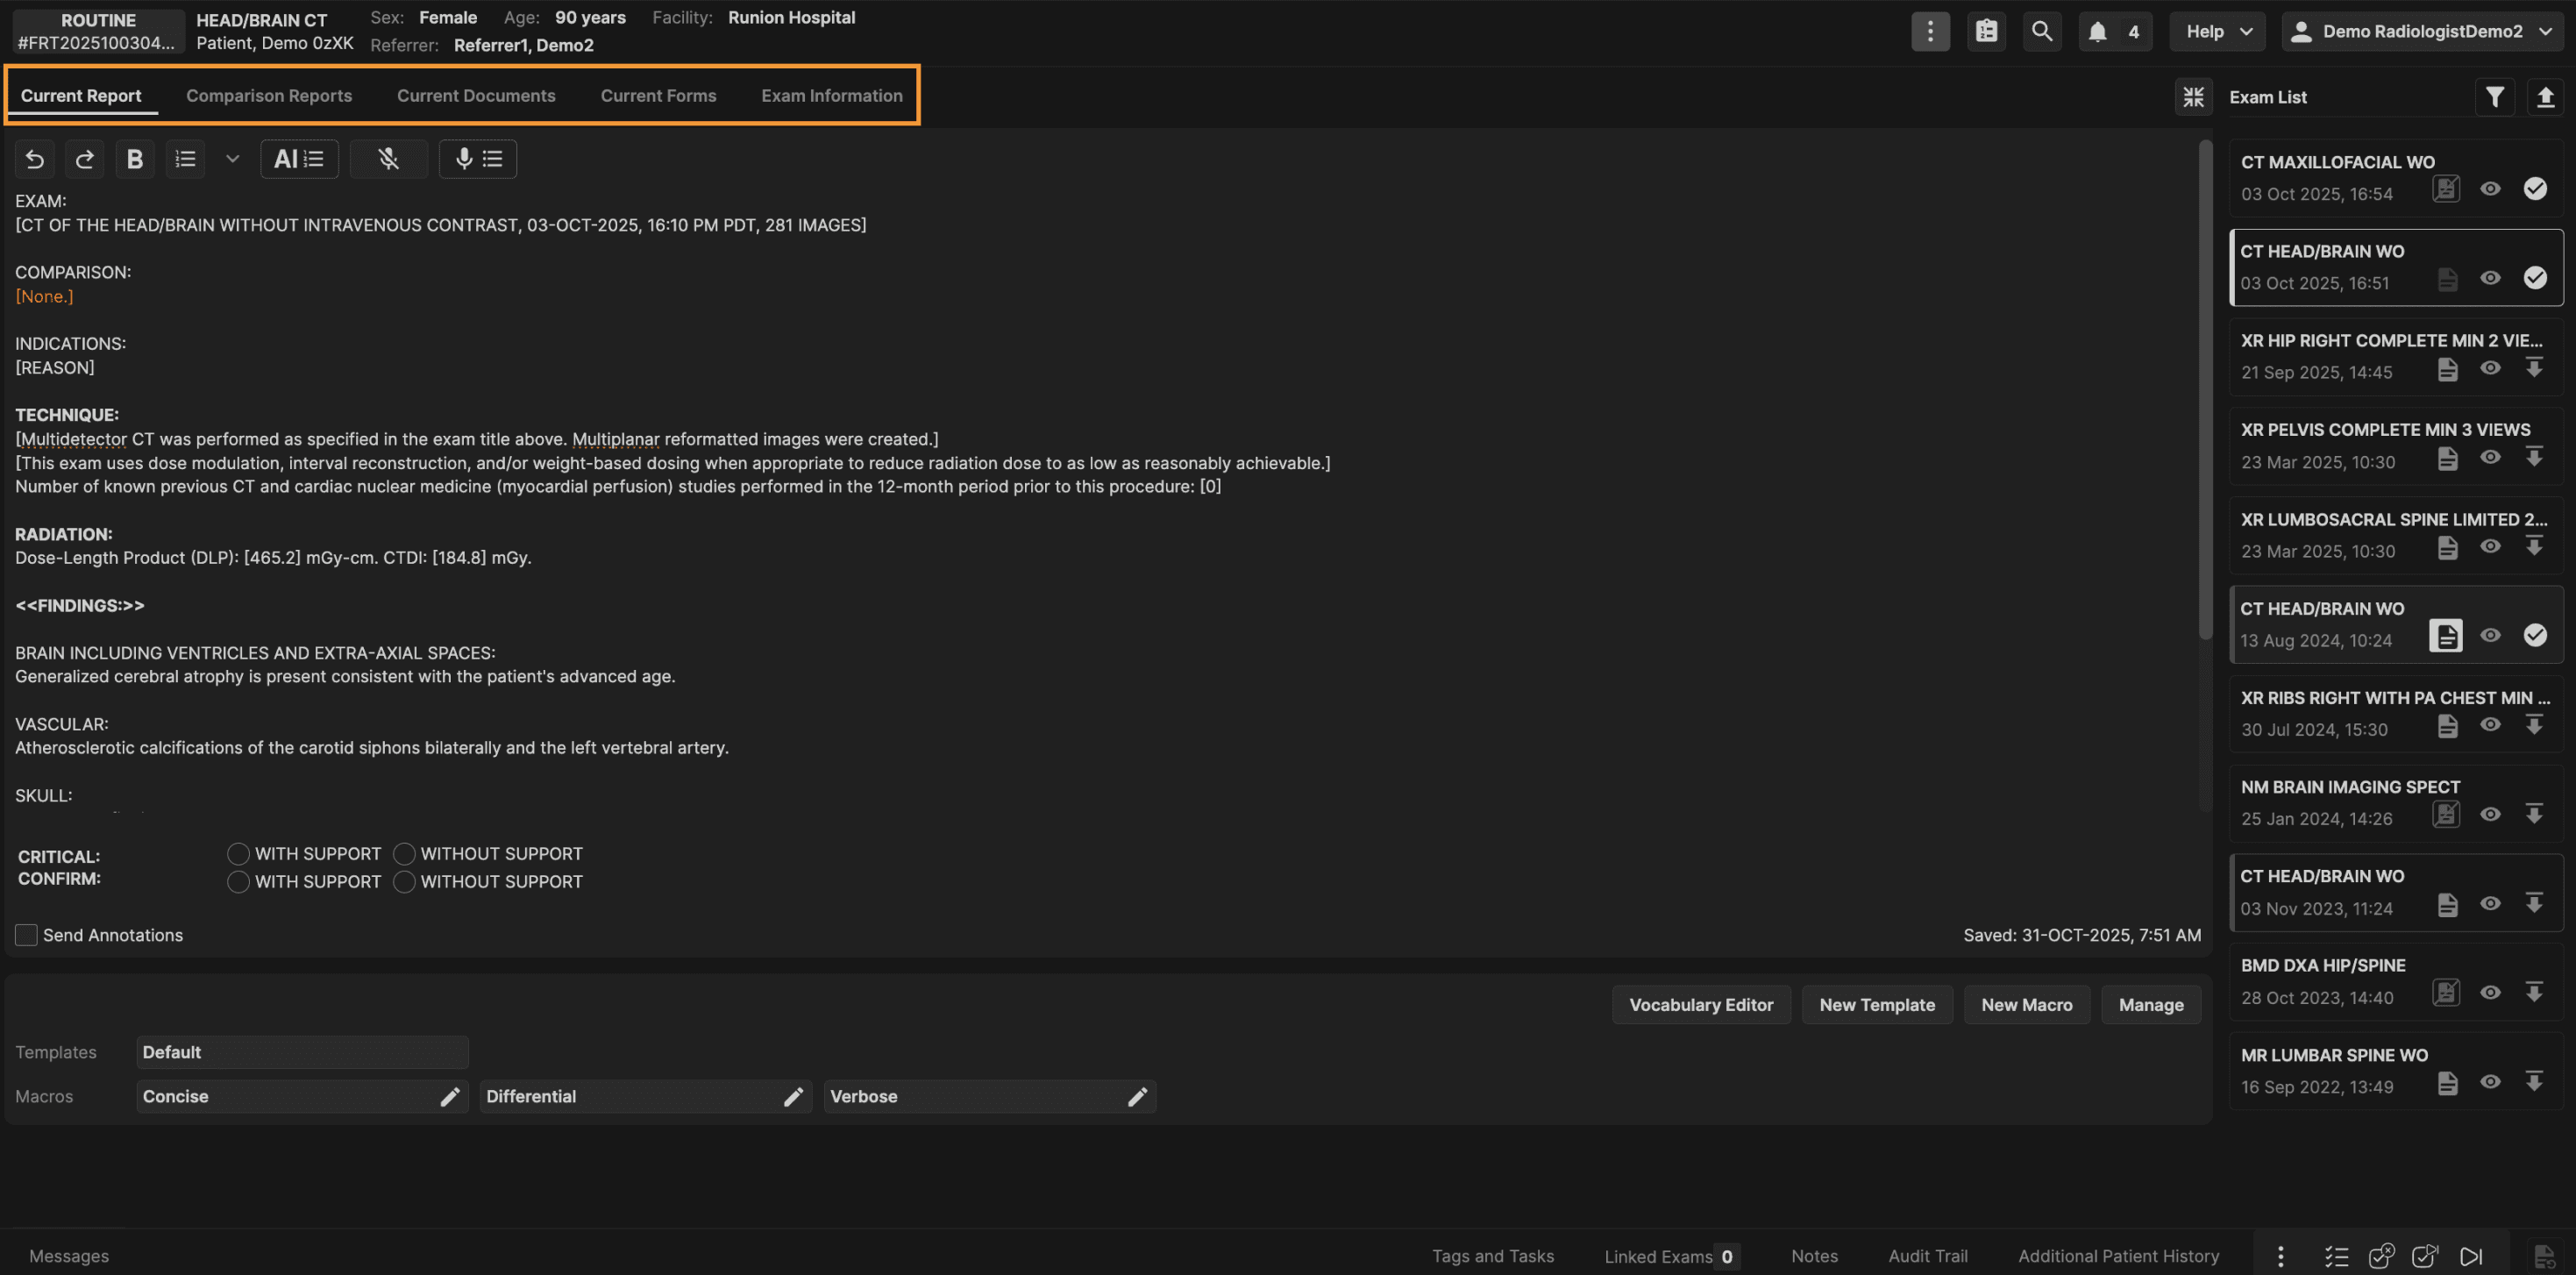This screenshot has height=1275, width=2576.
Task: Toggle the eye icon for CT MAXILLOFACIAL WO
Action: [x=2490, y=189]
